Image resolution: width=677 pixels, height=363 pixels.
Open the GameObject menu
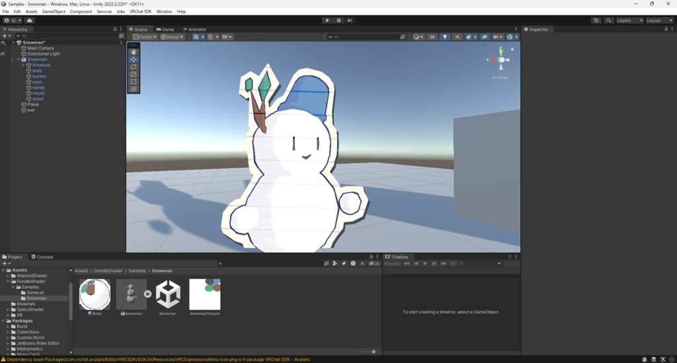click(54, 12)
